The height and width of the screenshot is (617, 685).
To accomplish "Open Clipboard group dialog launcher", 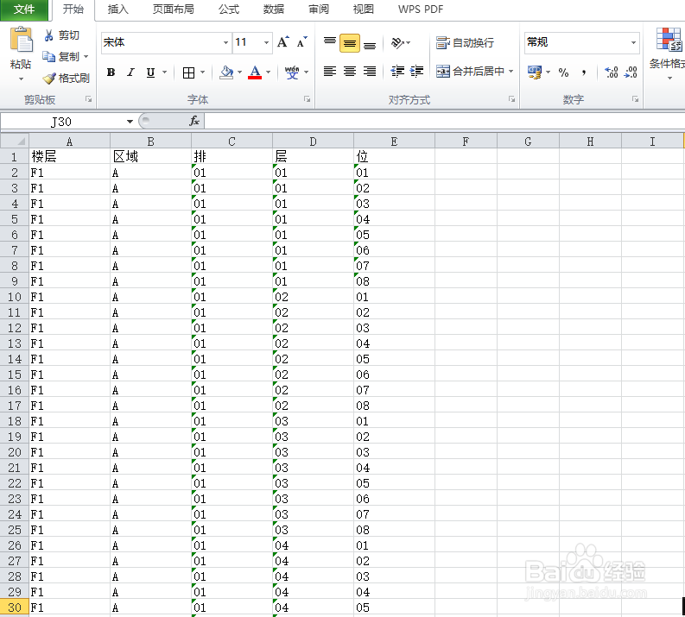I will tap(89, 99).
